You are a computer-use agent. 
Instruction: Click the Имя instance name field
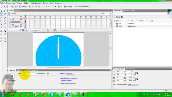[29, 74]
